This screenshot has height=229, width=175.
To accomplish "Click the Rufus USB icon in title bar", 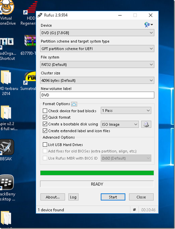I will [40, 15].
